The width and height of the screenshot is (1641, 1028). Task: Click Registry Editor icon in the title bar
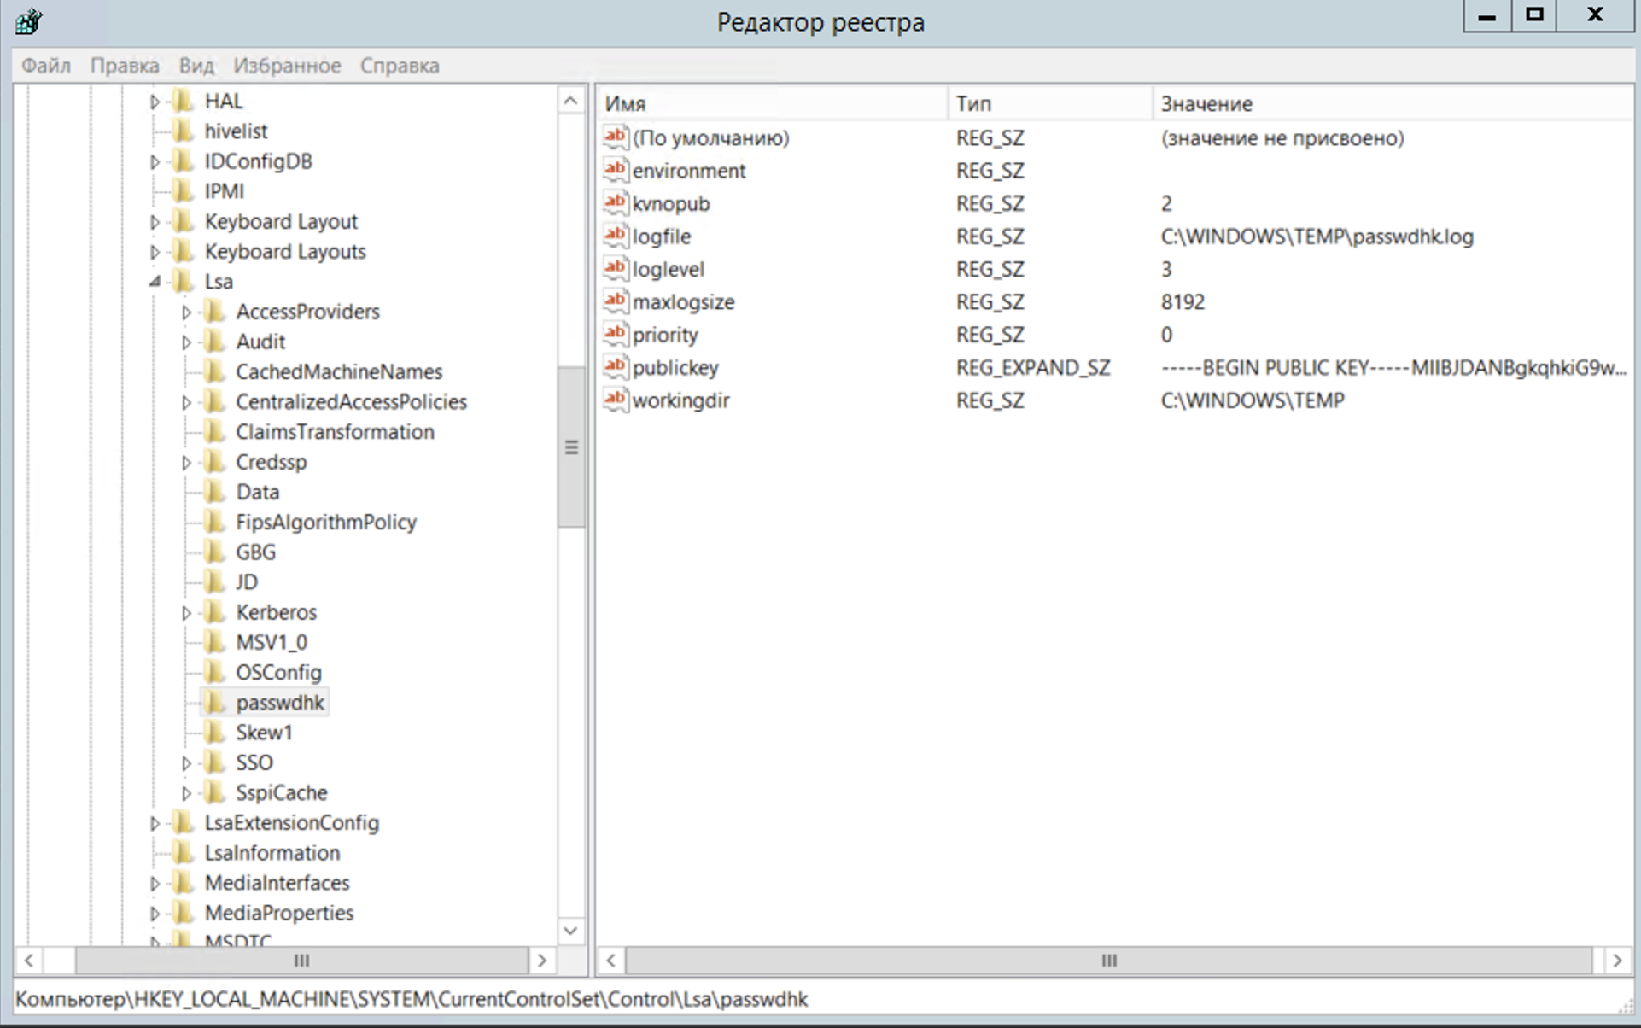click(x=28, y=21)
